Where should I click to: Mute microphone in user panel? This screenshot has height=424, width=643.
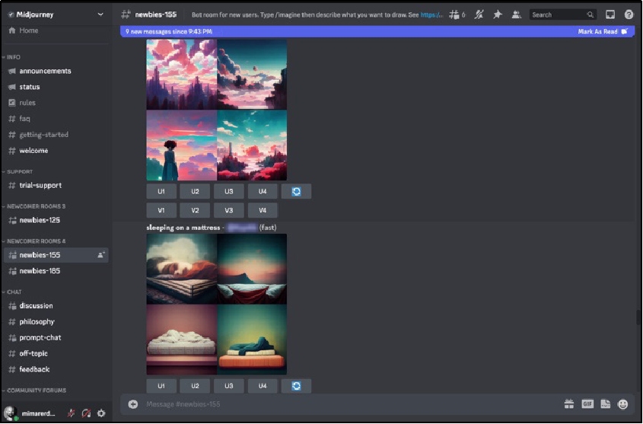click(71, 413)
